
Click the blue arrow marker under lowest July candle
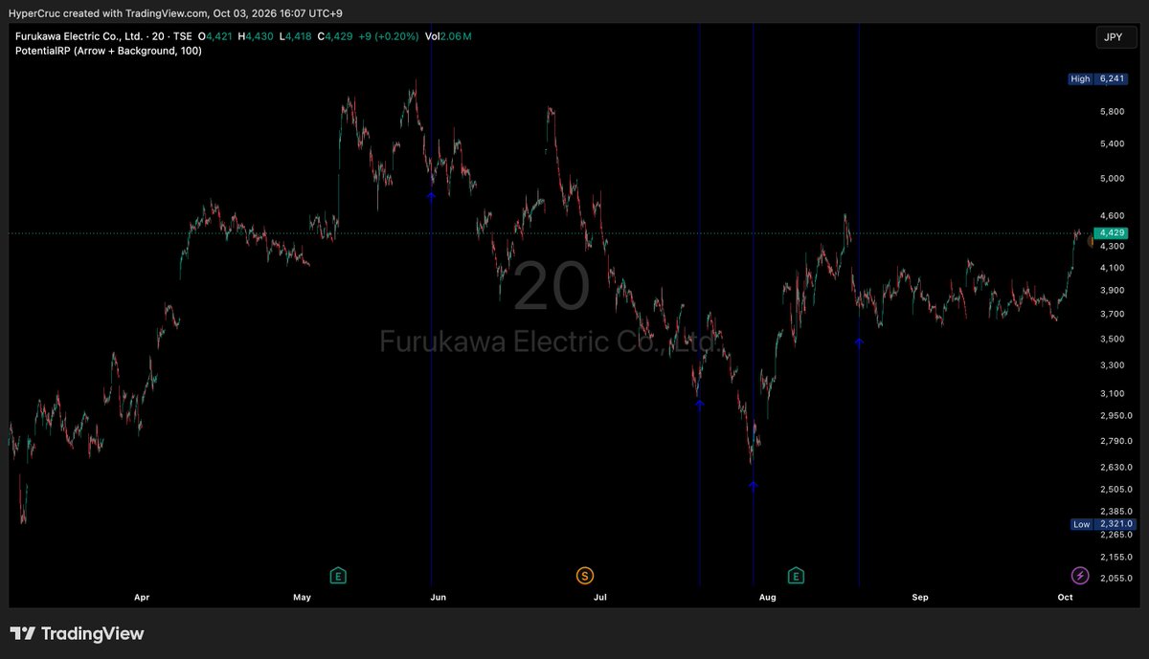point(754,486)
